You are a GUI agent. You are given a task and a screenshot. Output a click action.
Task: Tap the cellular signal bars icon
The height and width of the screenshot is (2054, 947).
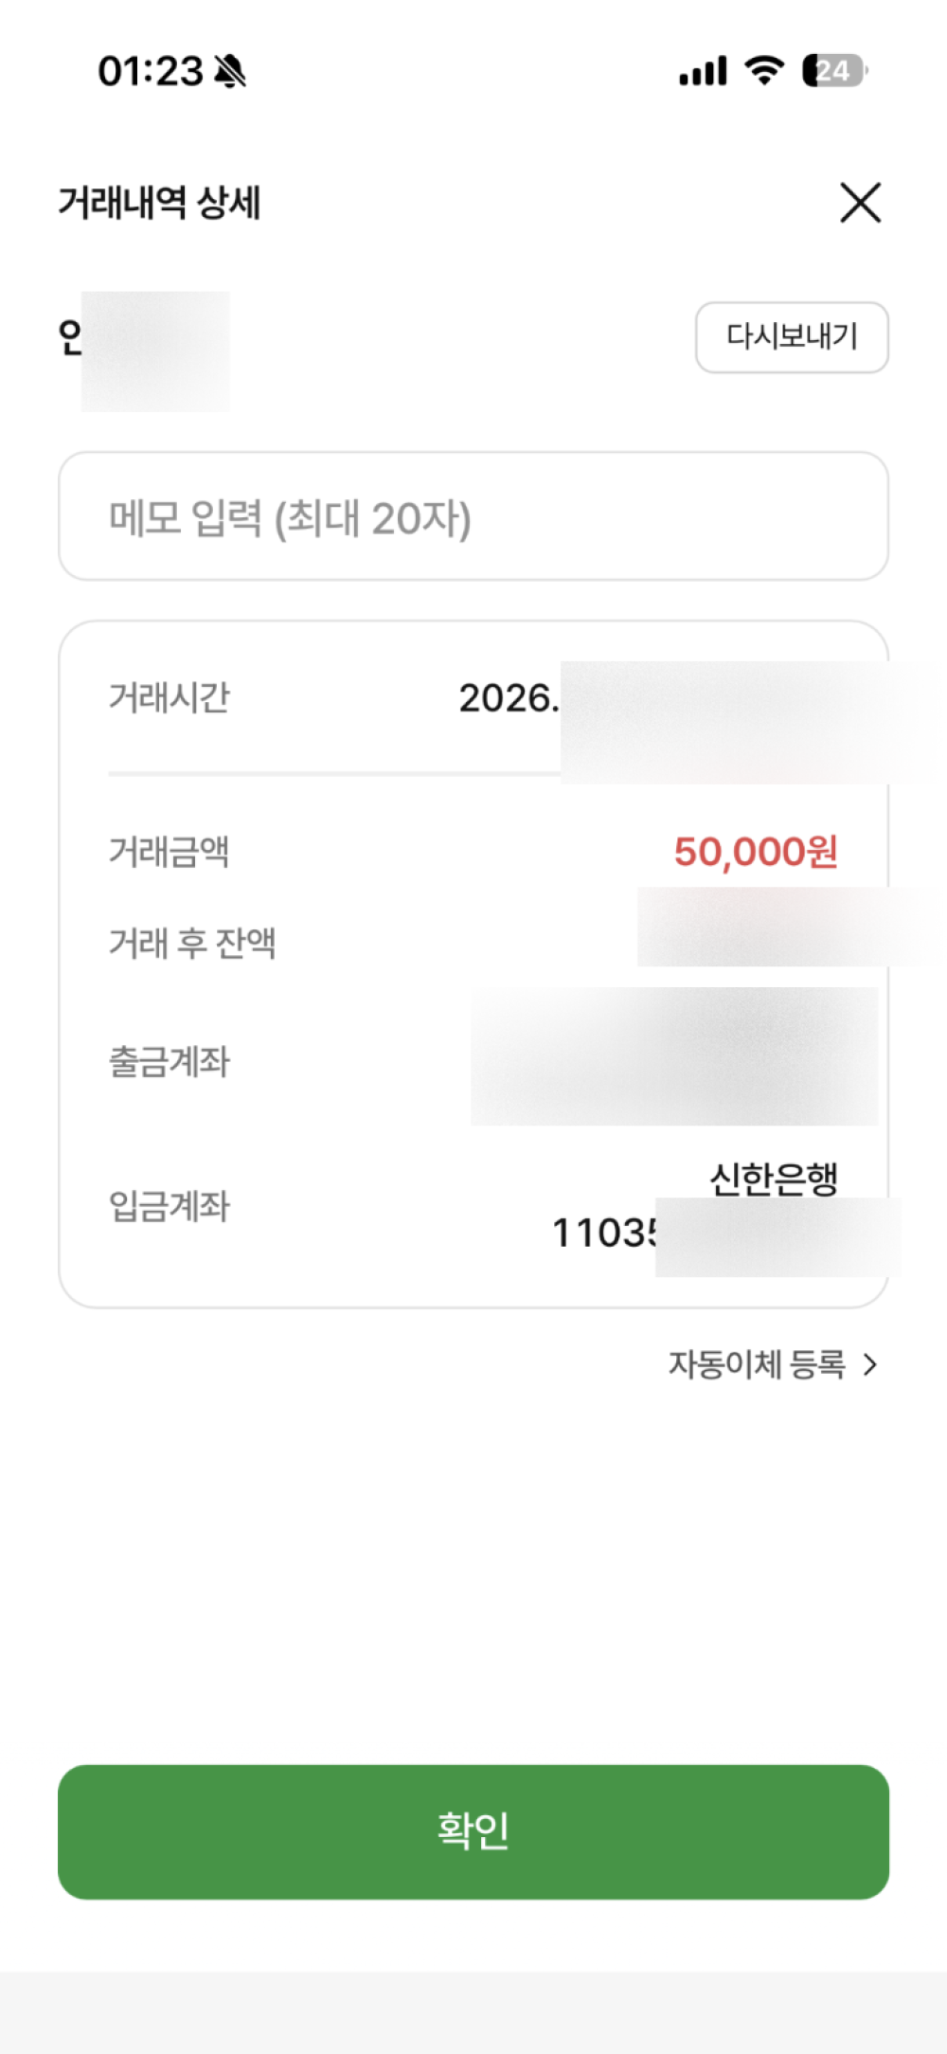703,71
